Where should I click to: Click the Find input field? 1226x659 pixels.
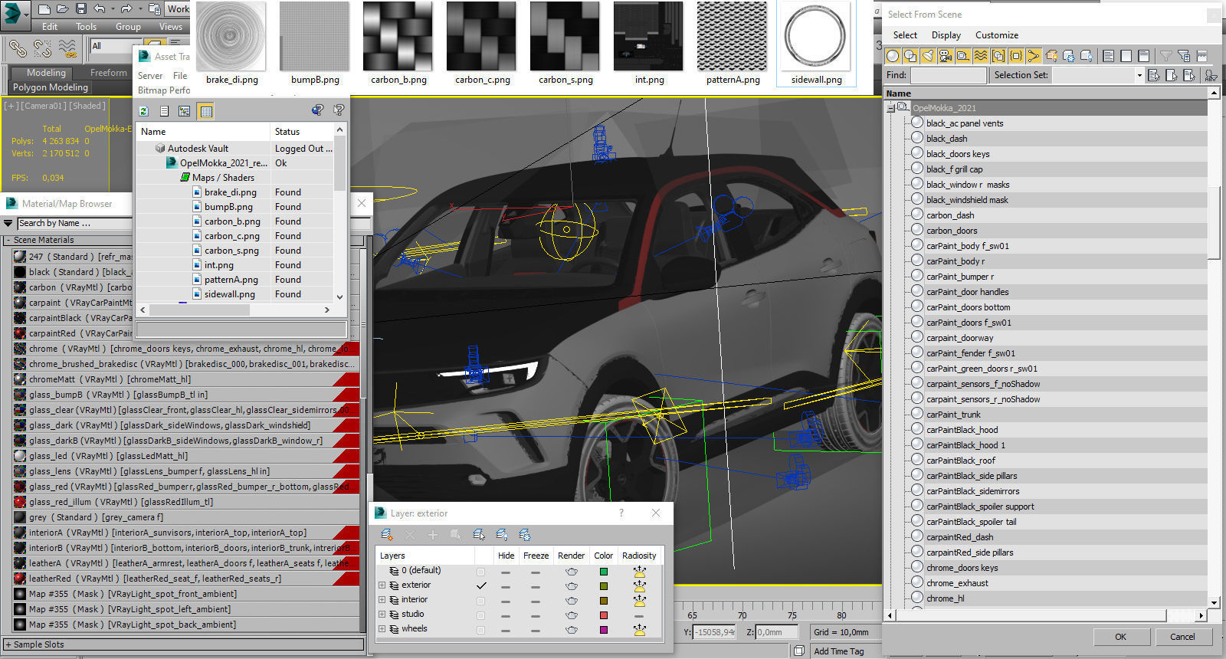(x=948, y=75)
